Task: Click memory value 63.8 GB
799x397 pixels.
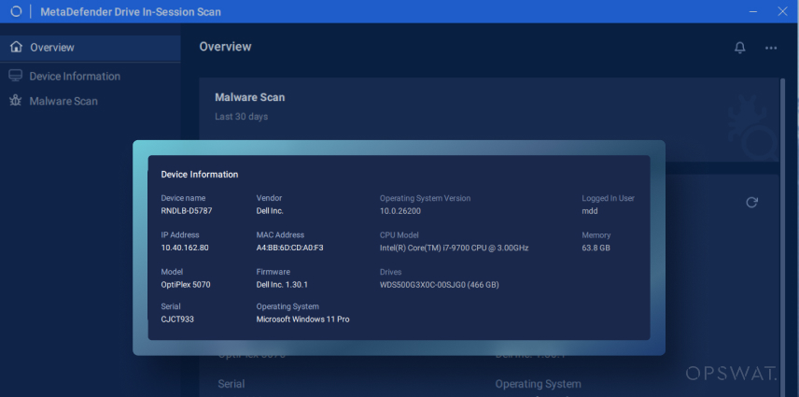Action: (x=596, y=248)
